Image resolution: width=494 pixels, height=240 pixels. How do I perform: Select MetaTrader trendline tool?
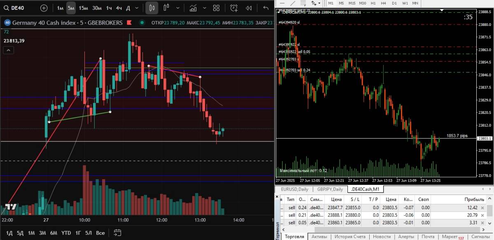pos(293,3)
